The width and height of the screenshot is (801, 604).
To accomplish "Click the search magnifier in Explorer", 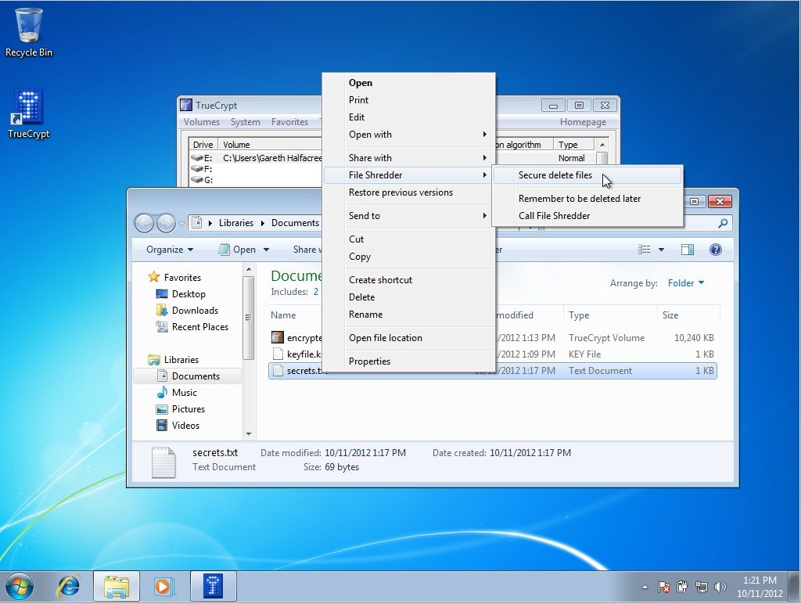I will point(723,223).
